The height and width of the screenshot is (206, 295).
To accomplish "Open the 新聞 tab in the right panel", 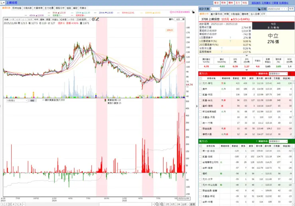I will coord(226,14).
